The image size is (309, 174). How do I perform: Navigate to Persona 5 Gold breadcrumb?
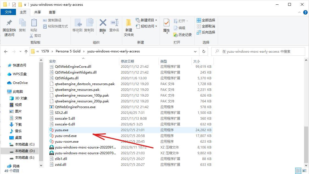pos(68,51)
